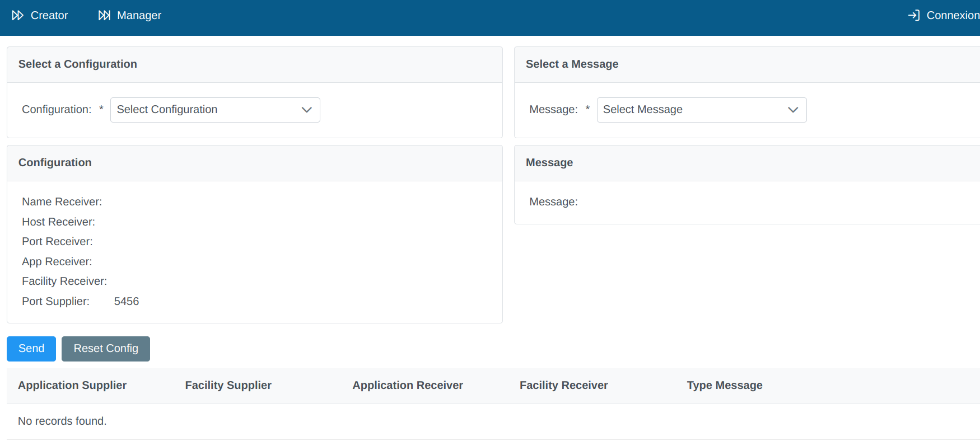Click the Connexion sign-in arrow icon
Screen dimensions: 980x446
pos(913,15)
